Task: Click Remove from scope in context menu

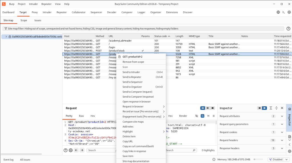Action: (141, 62)
